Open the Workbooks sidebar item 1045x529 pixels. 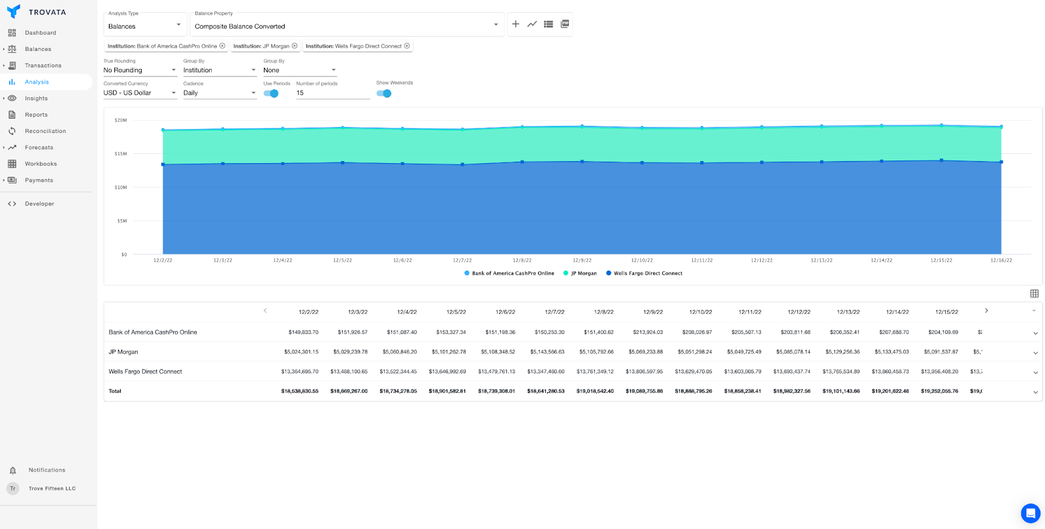(40, 164)
